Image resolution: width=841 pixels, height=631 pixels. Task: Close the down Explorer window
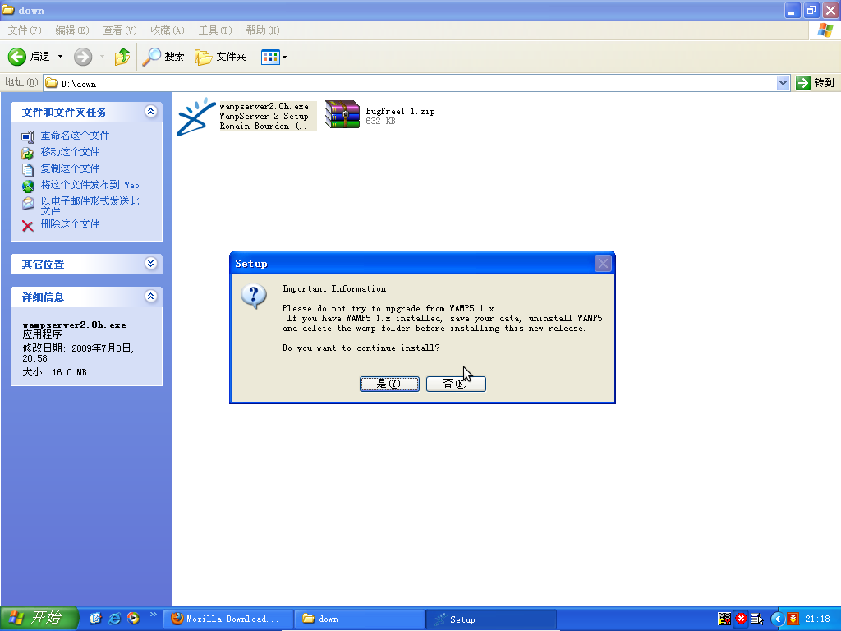(x=831, y=10)
